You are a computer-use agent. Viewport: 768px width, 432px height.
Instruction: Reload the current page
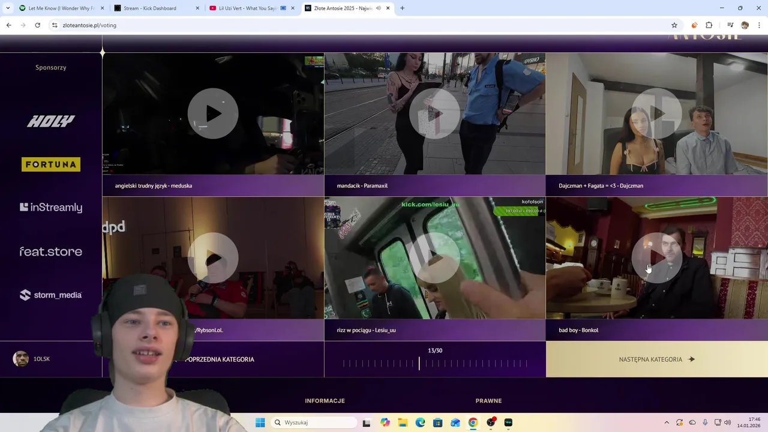tap(37, 25)
